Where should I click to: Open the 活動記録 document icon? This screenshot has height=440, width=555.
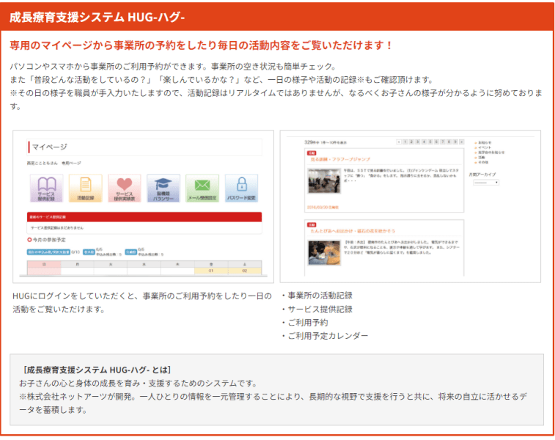click(x=85, y=188)
